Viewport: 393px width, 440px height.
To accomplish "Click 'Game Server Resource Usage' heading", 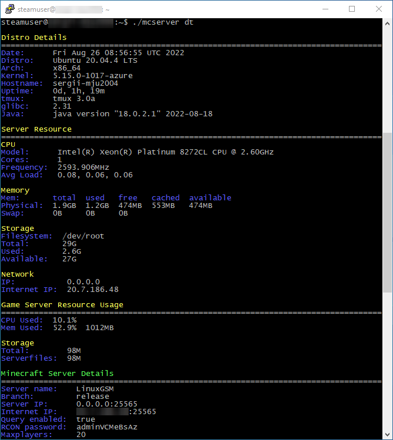I will pos(62,305).
